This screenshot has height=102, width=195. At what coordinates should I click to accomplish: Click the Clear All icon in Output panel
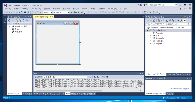click(102, 77)
